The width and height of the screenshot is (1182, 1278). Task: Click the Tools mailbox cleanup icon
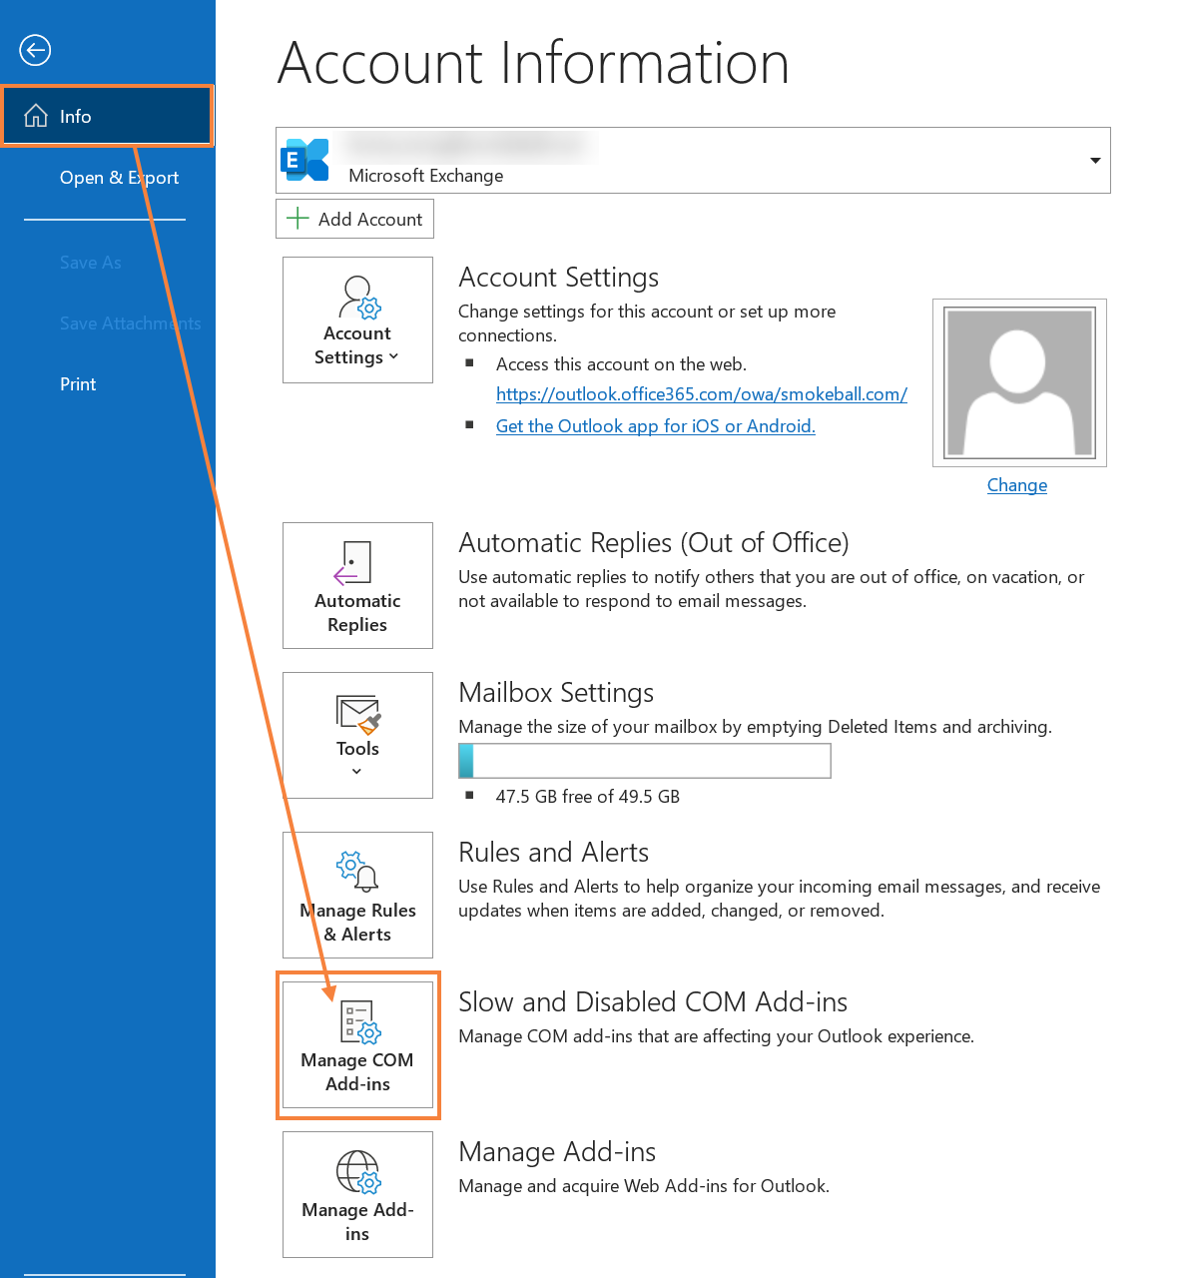coord(357,714)
